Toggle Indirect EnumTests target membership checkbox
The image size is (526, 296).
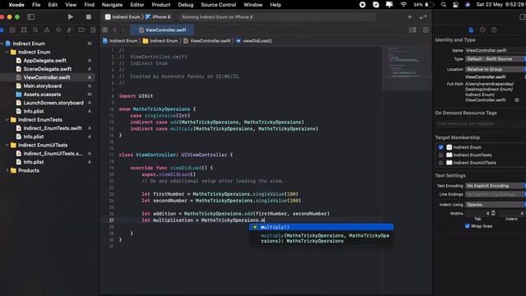(x=441, y=155)
